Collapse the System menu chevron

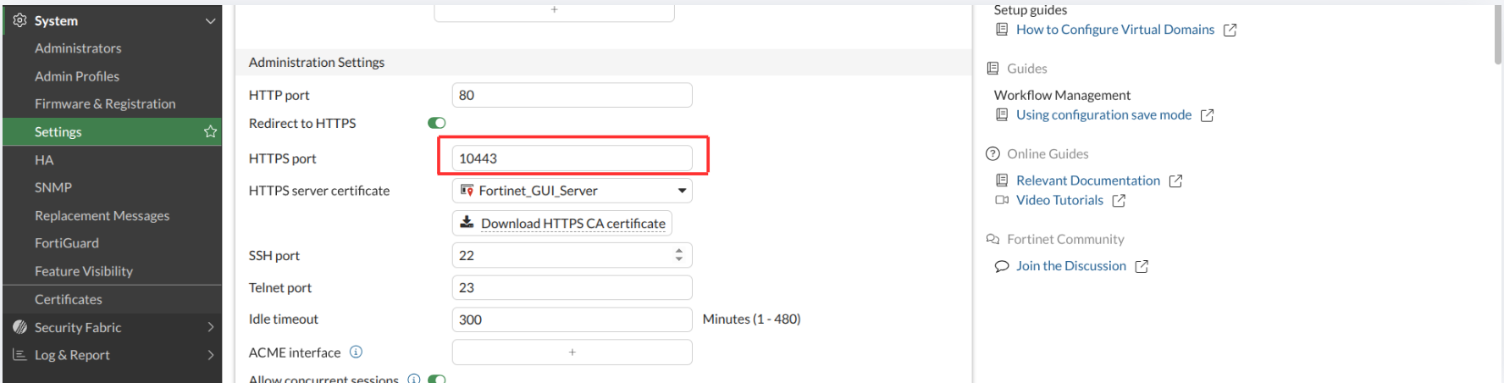210,20
